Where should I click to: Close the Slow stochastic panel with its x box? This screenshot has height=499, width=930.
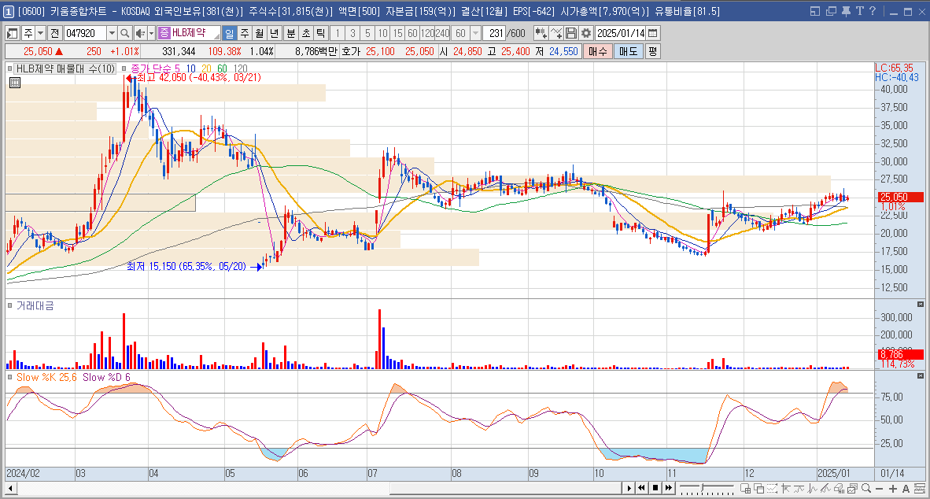[x=921, y=375]
